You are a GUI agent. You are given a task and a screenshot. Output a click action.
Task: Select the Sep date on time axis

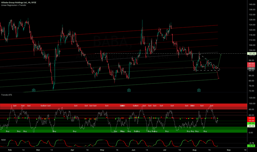click(x=229, y=150)
